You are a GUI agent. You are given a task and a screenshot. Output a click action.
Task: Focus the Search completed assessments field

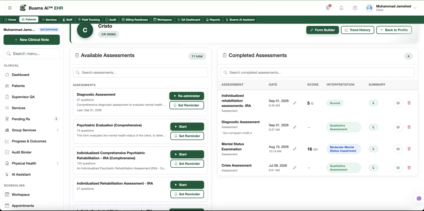click(317, 72)
